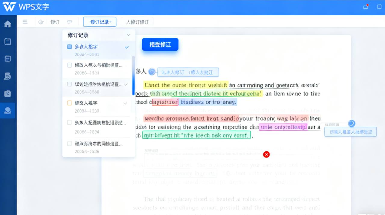Image resolution: width=385 pixels, height=215 pixels.
Task: Click the comment bubble icon in toolbar
Action: click(x=69, y=22)
